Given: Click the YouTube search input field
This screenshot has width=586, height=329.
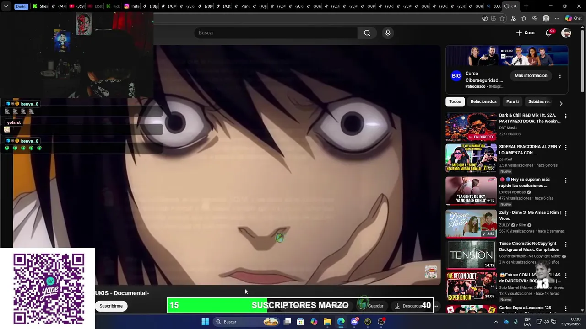Looking at the screenshot, I should 276,33.
